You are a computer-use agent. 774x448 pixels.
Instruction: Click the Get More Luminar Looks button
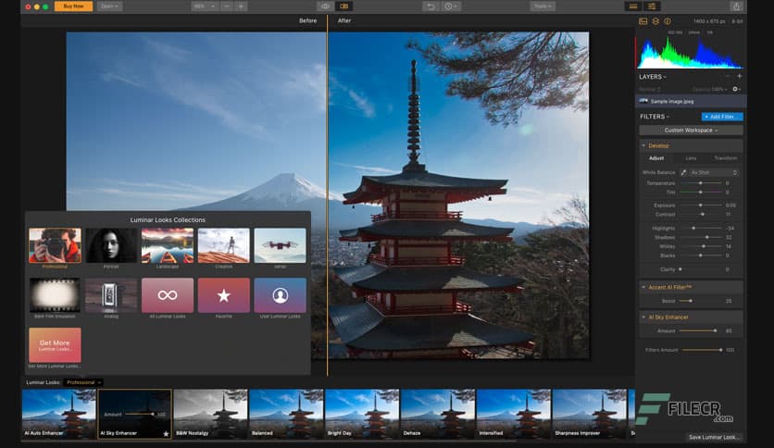tap(55, 345)
